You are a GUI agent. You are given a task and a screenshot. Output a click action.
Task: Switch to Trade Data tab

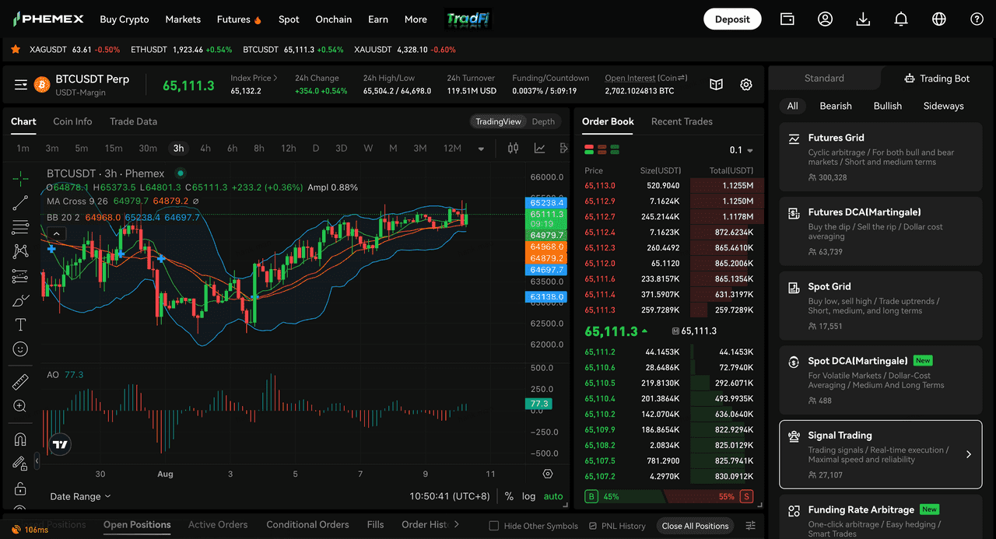coord(133,121)
